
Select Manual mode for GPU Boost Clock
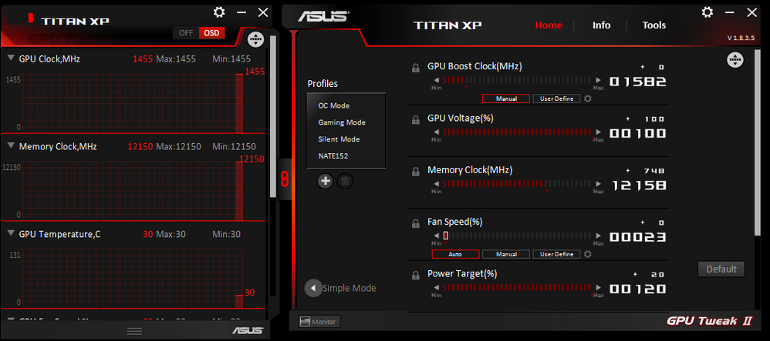click(x=506, y=99)
